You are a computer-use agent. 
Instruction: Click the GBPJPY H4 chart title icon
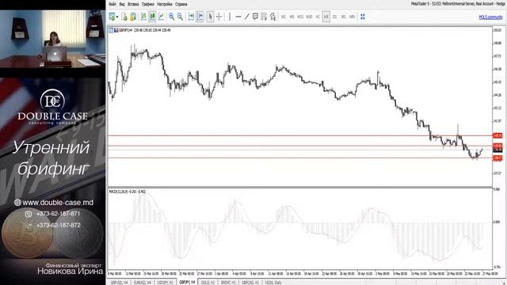click(111, 30)
